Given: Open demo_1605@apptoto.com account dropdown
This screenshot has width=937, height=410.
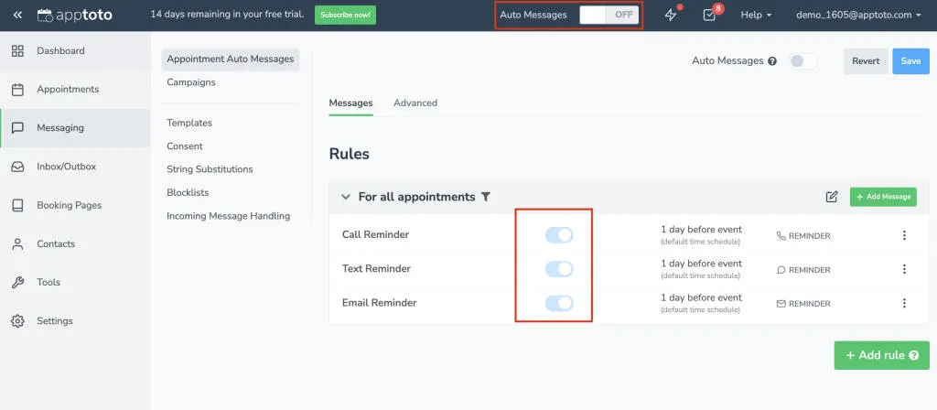Looking at the screenshot, I should (858, 15).
